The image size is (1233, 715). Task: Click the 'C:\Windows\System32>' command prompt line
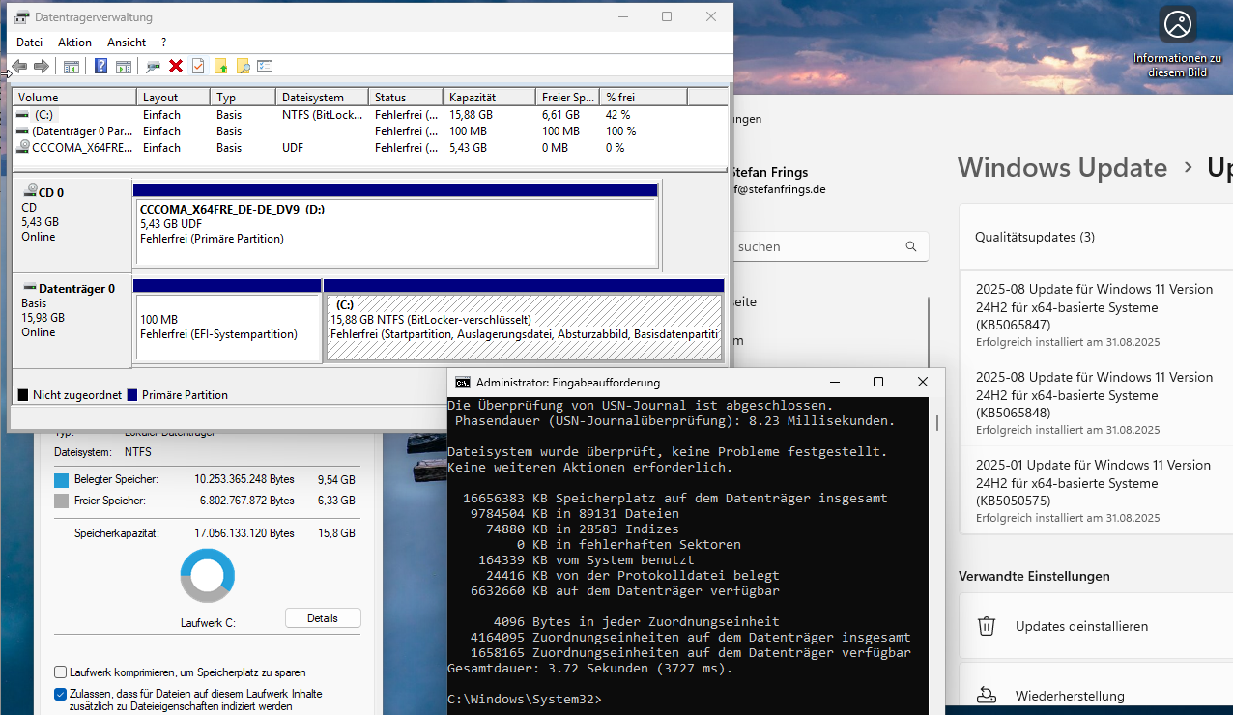pos(525,699)
